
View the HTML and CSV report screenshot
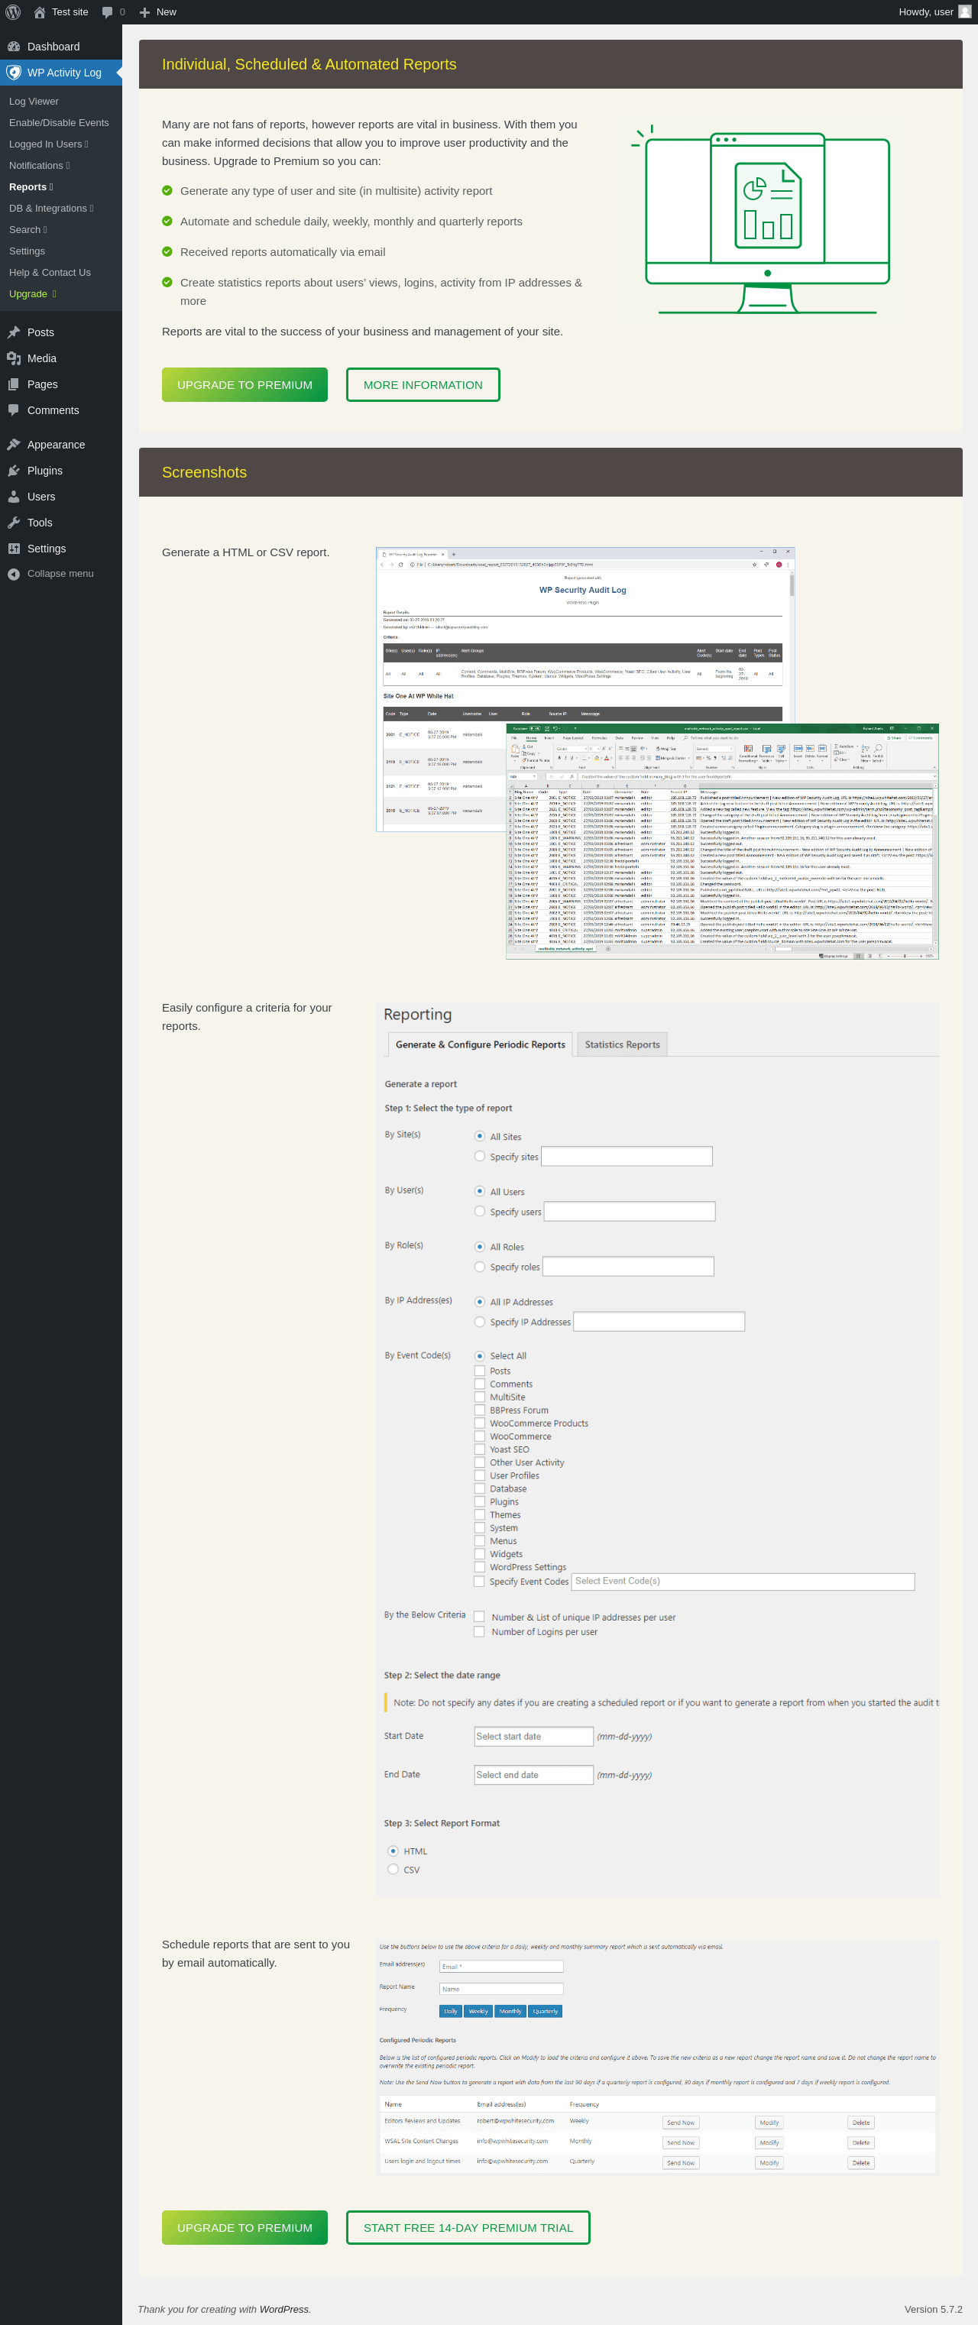click(657, 753)
